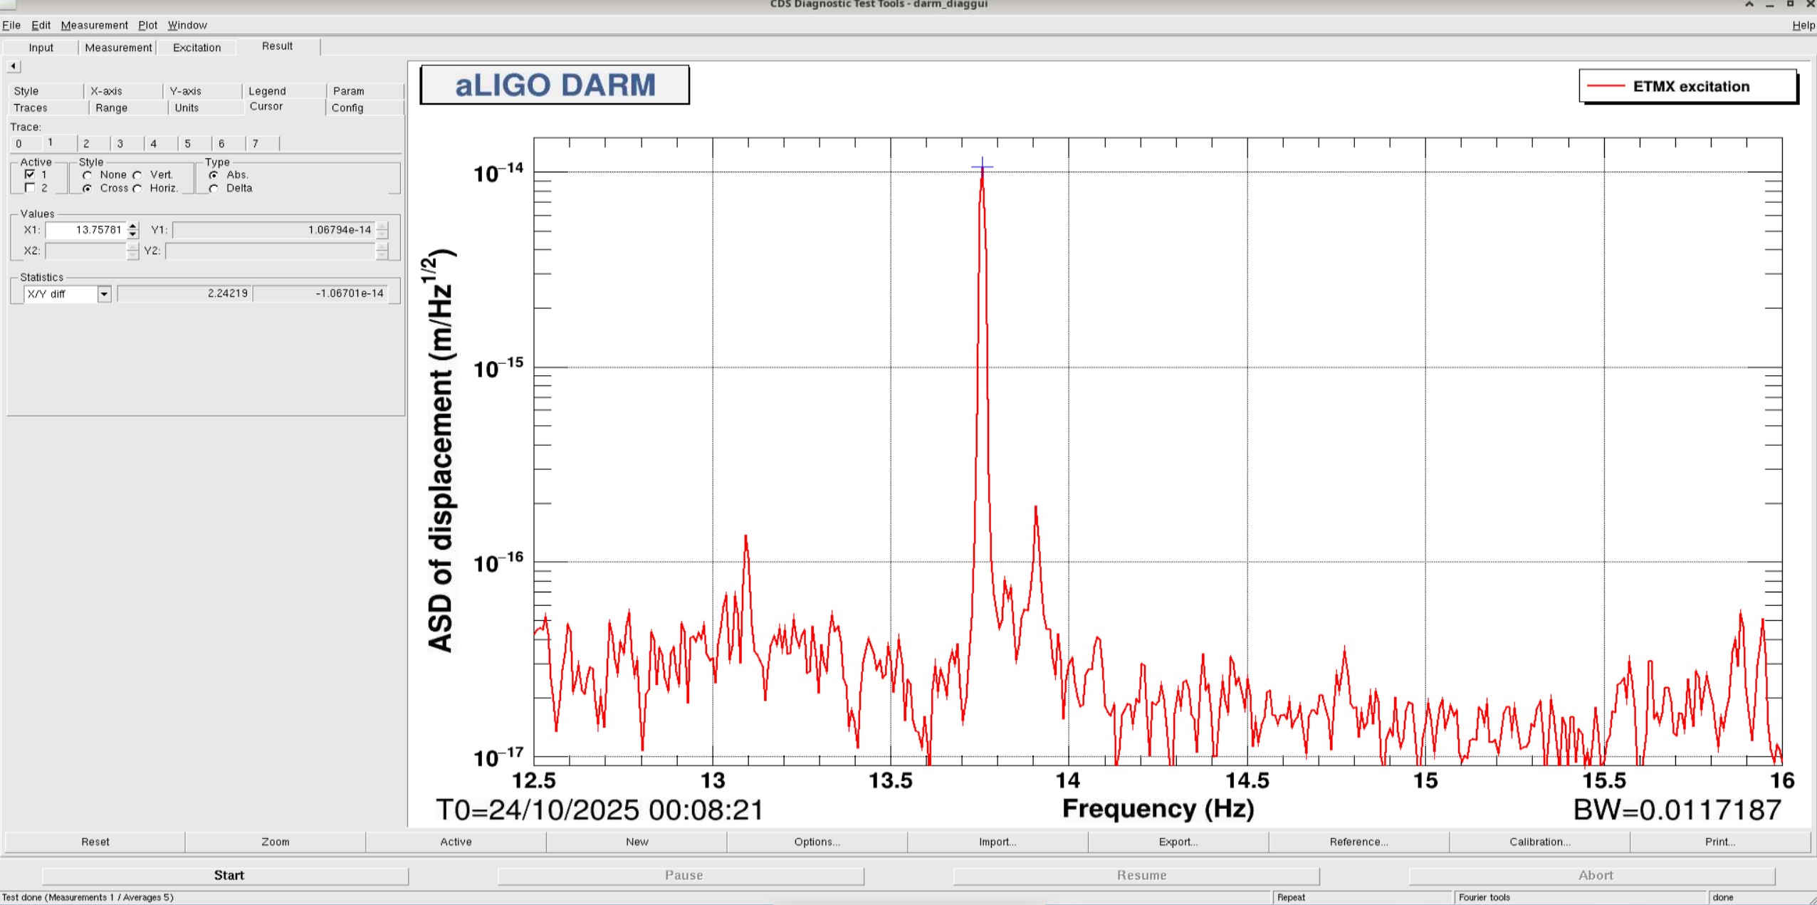Uncheck active cursor 1 checkbox
Image resolution: width=1817 pixels, height=905 pixels.
pyautogui.click(x=30, y=174)
